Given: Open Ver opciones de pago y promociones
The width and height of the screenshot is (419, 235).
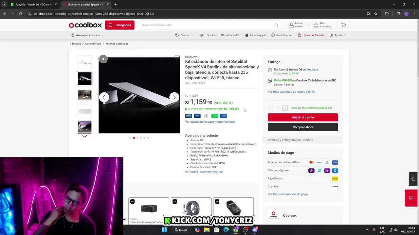Looking at the screenshot, I should [210, 122].
